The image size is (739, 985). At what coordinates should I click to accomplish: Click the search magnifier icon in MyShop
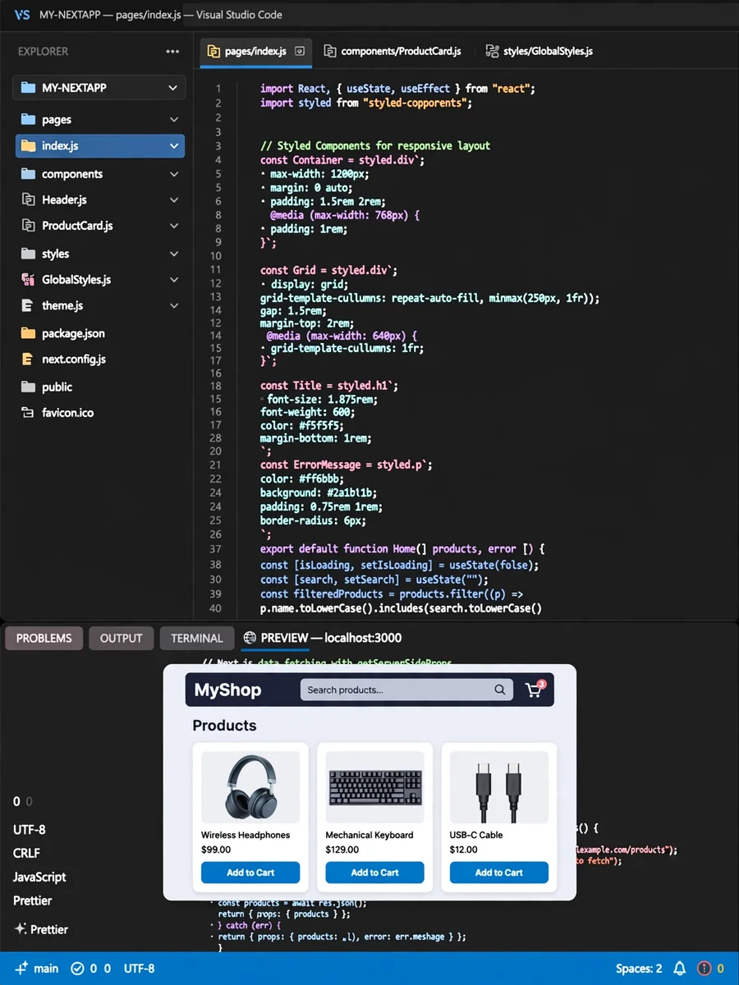[x=499, y=690]
